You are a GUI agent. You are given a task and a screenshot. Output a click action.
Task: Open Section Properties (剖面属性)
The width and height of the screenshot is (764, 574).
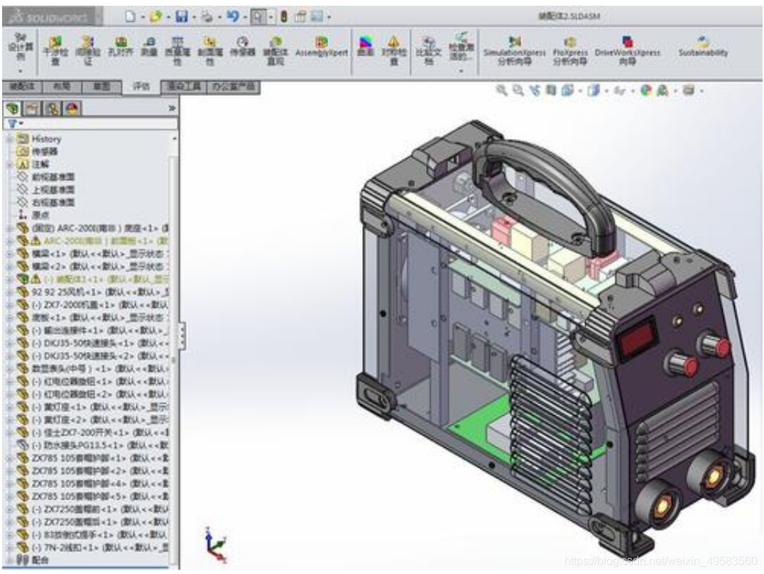click(x=209, y=50)
